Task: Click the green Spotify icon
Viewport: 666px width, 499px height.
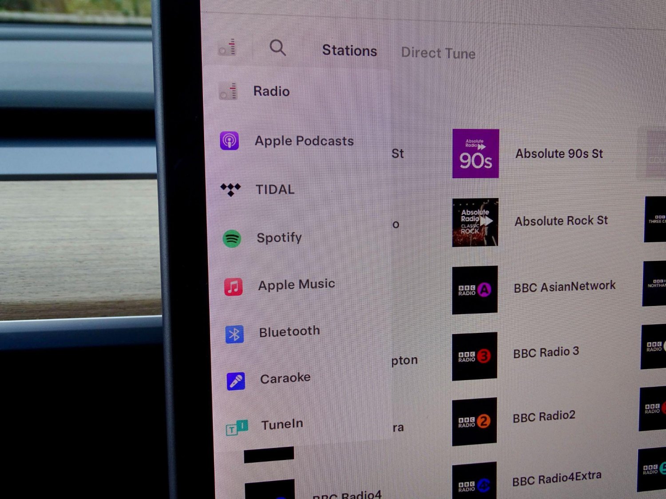Action: pyautogui.click(x=232, y=239)
